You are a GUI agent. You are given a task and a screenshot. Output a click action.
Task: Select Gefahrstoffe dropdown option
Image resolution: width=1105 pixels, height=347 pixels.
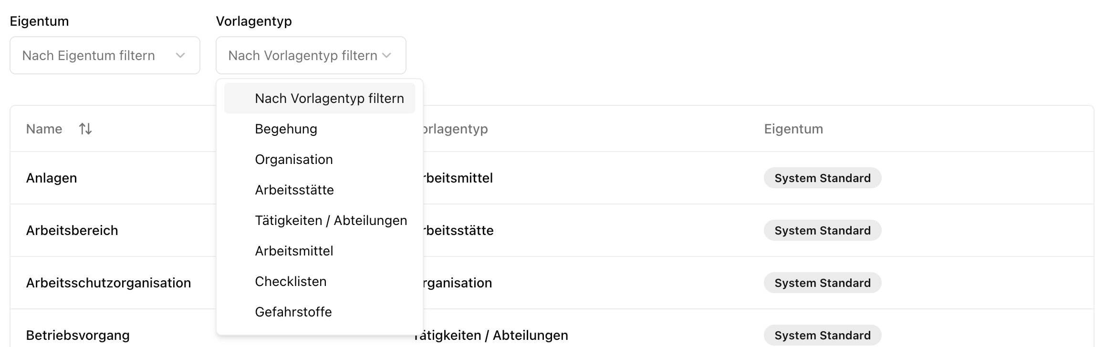293,312
